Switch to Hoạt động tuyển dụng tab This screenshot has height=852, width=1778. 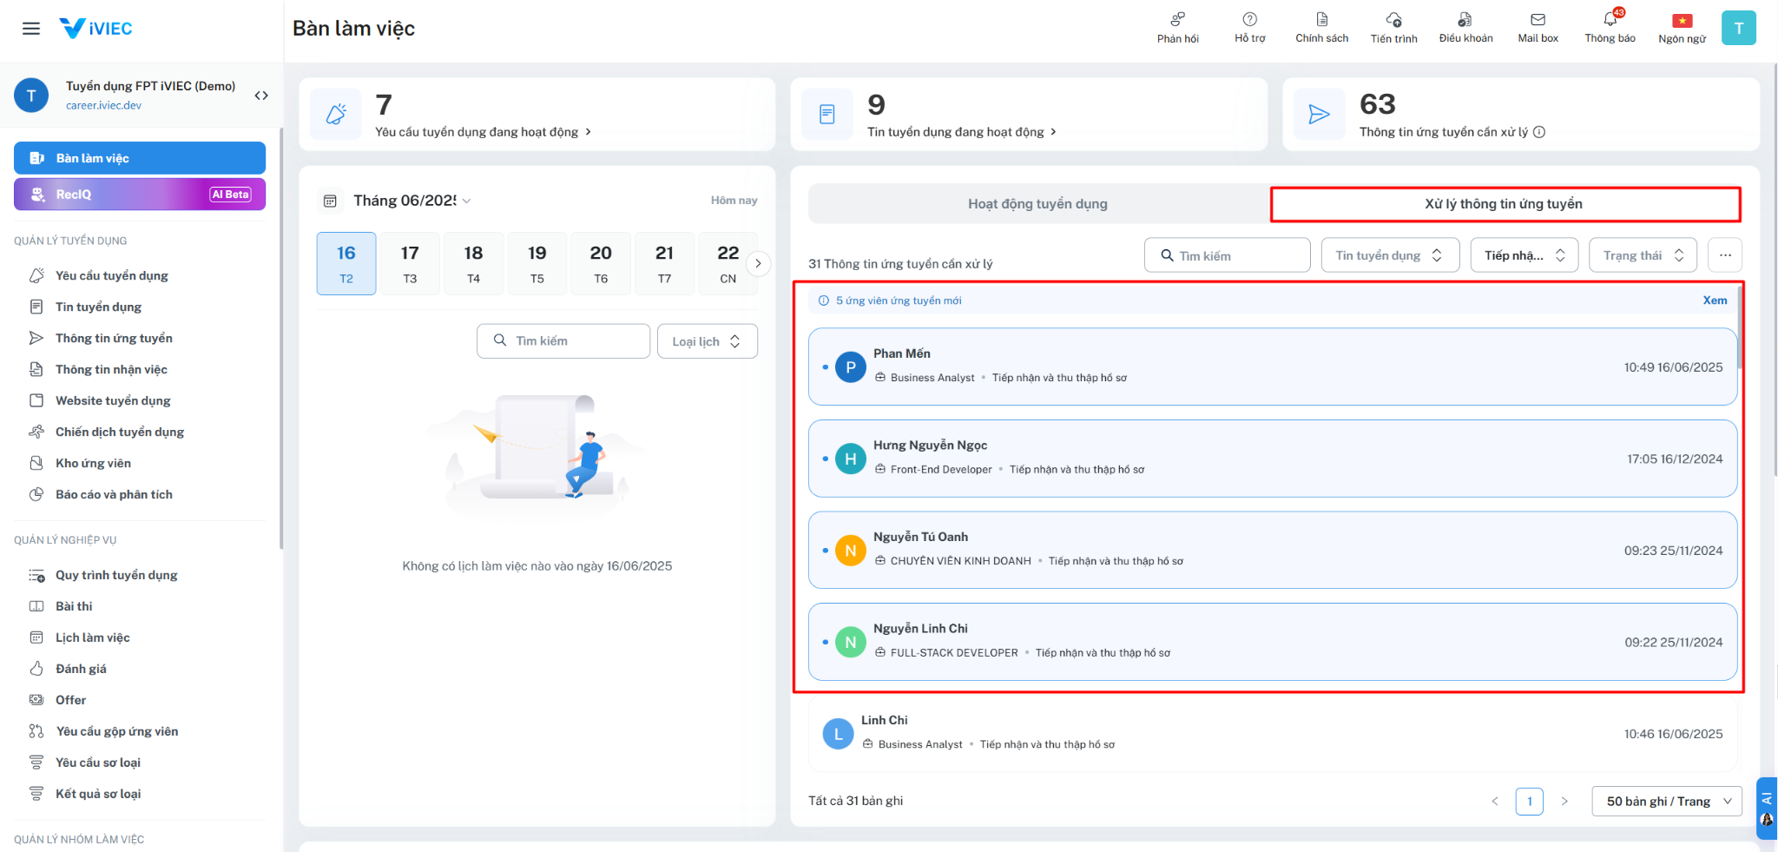click(x=1038, y=204)
